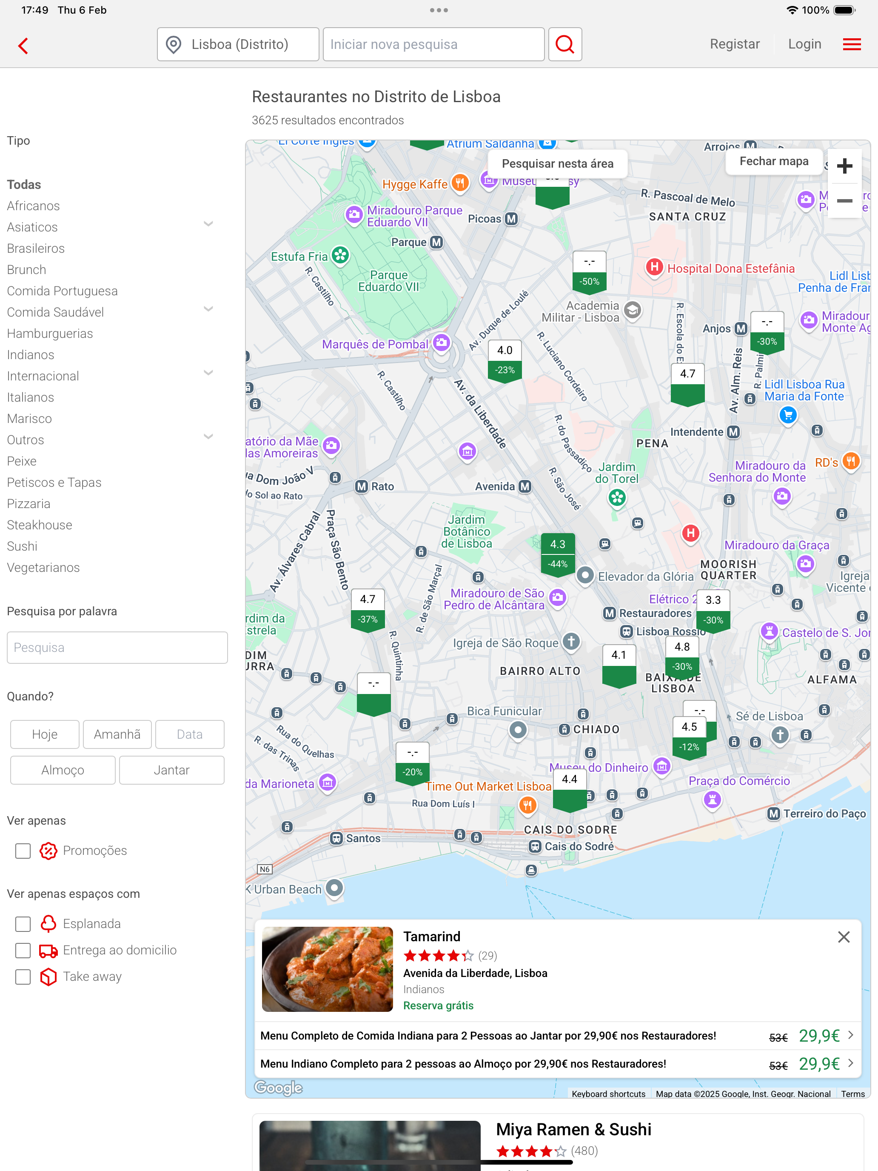The image size is (878, 1171).
Task: Tap the Museu do Dinheiro icon
Action: (x=661, y=766)
